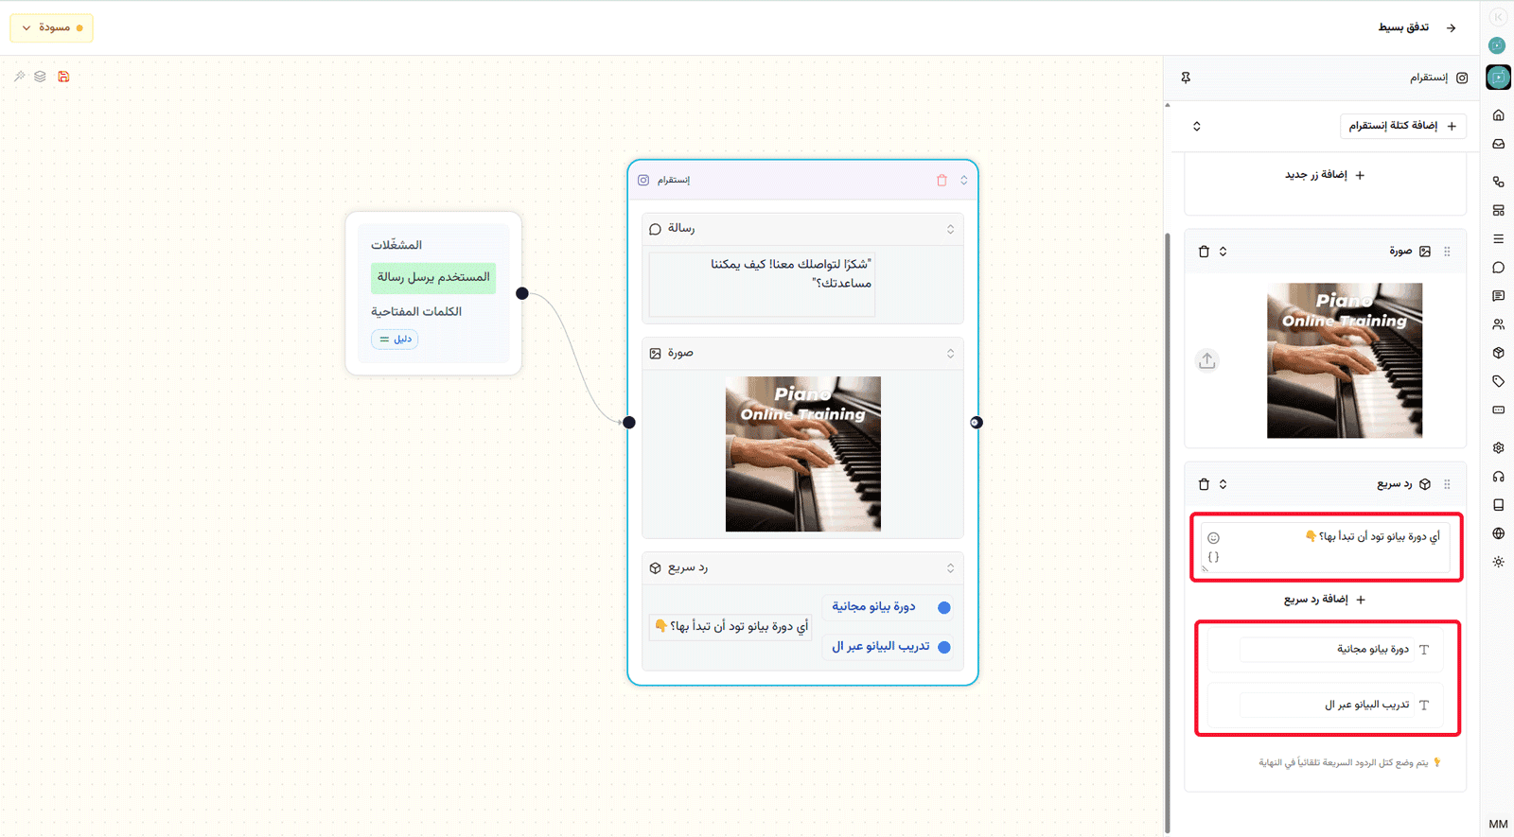Open the book documentation icon

pos(1498,505)
